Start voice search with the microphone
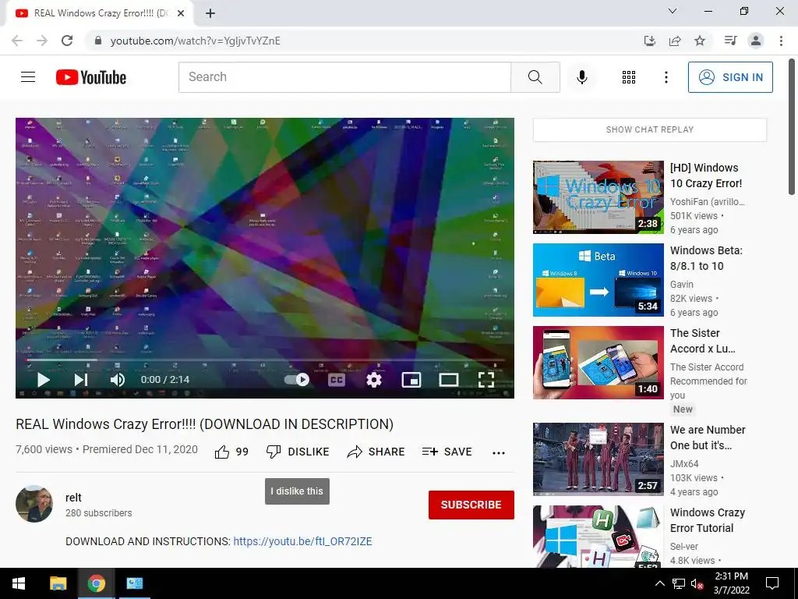Viewport: 798px width, 599px height. (x=581, y=77)
